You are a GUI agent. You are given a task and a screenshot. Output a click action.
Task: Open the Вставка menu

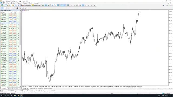click(x=13, y=3)
